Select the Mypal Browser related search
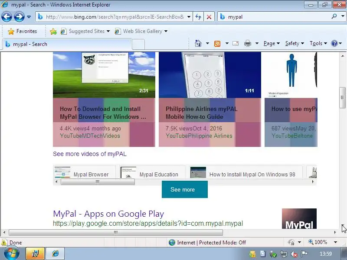The width and height of the screenshot is (347, 260). (84, 172)
